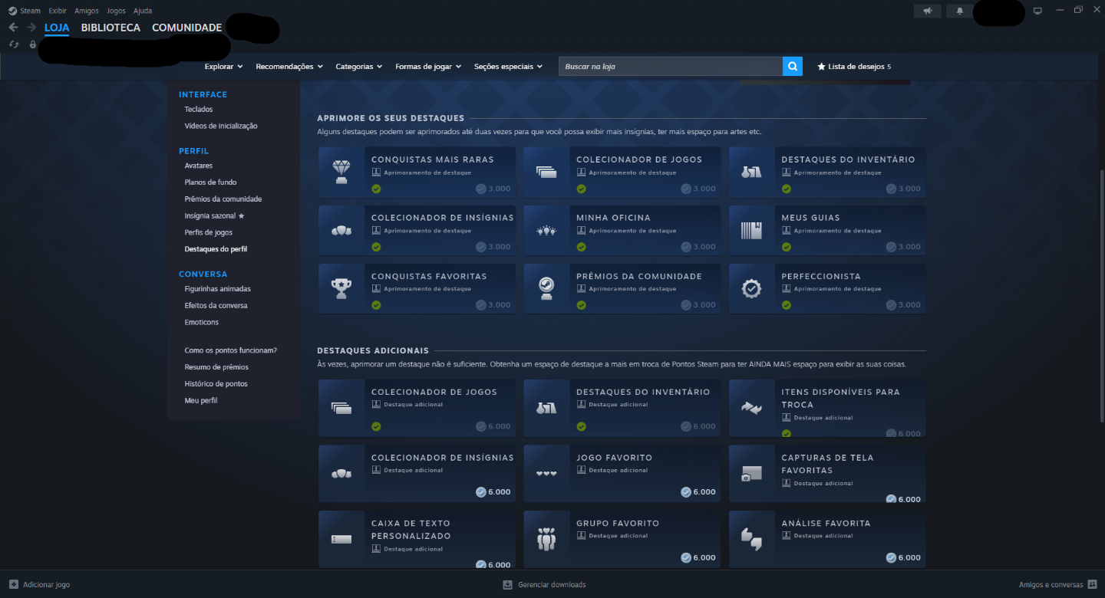
Task: Open the Categorias dropdown
Action: (358, 67)
